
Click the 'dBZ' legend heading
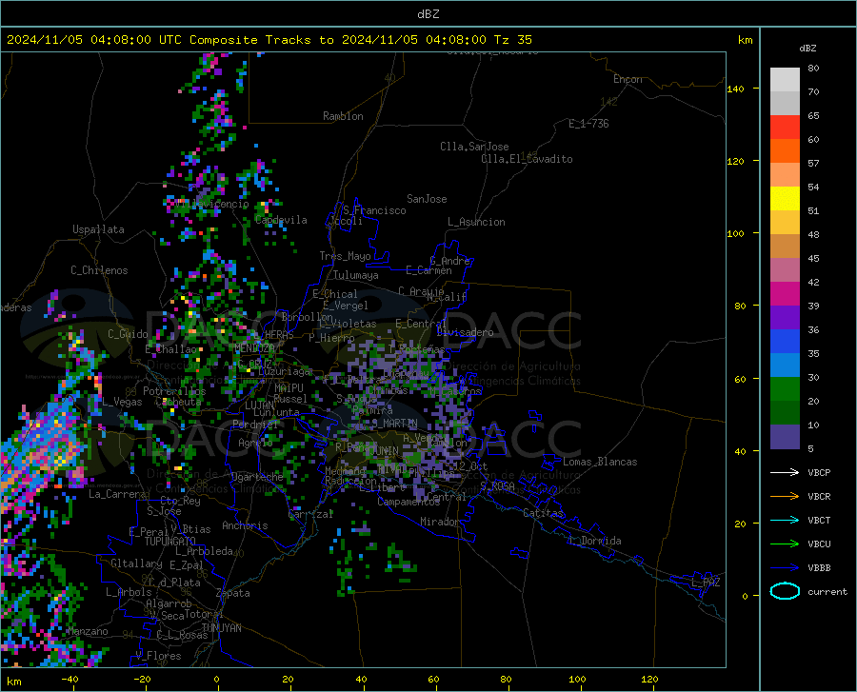(x=807, y=48)
